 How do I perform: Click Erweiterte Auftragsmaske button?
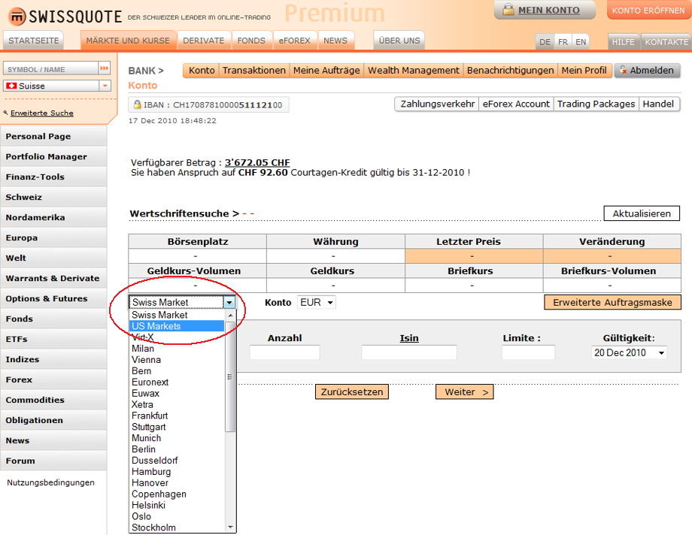point(612,303)
